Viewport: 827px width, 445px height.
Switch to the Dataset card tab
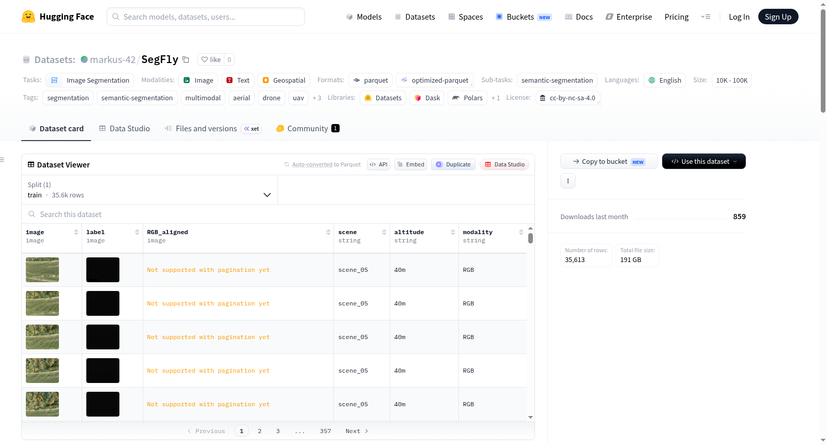tap(56, 129)
